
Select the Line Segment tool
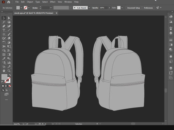(9, 30)
